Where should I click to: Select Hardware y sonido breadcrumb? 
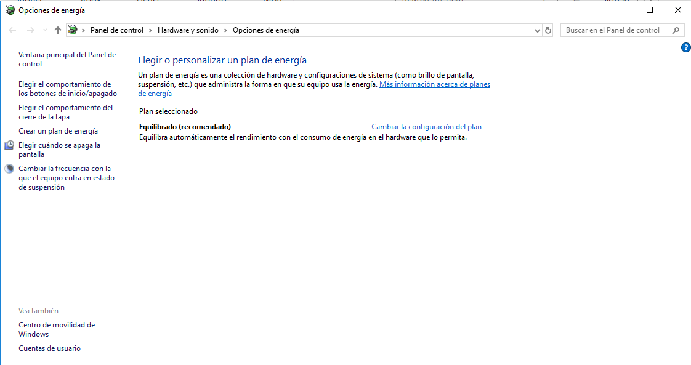tap(188, 30)
